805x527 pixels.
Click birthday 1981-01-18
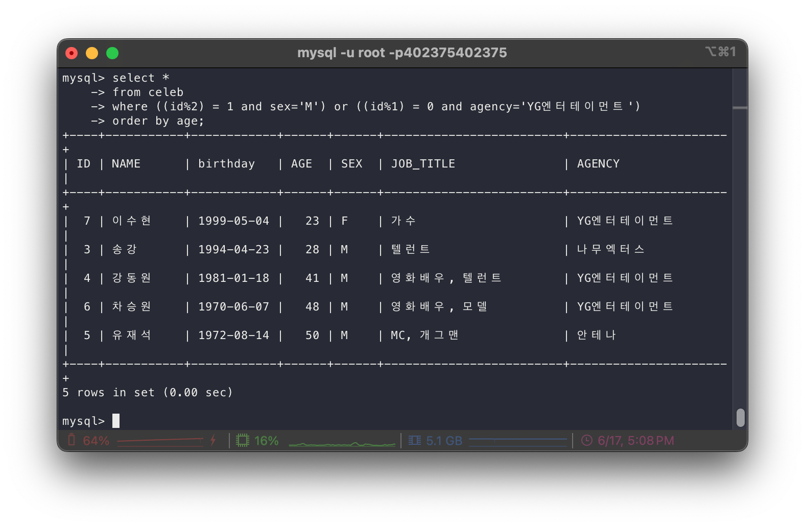tap(233, 278)
